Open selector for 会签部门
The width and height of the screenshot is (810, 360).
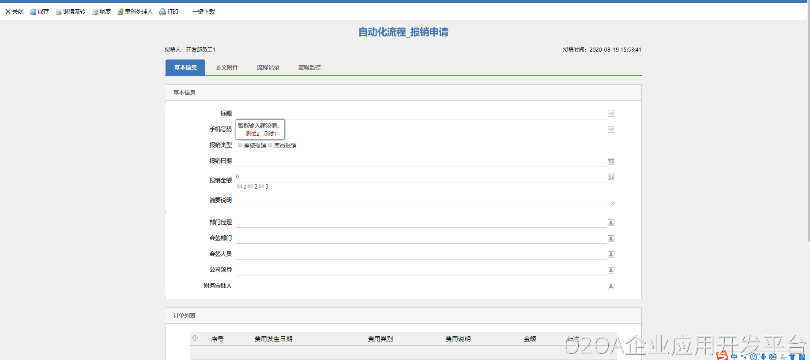click(x=611, y=238)
